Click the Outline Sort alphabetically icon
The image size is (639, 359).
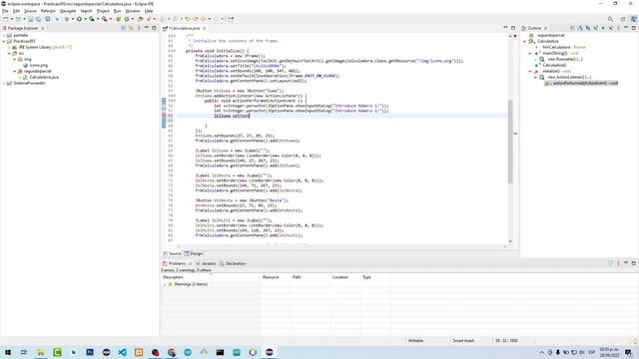(x=580, y=28)
